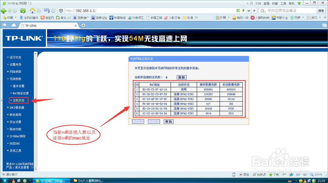The image size is (328, 183).
Task: Open the search engine selector icon
Action: click(263, 11)
